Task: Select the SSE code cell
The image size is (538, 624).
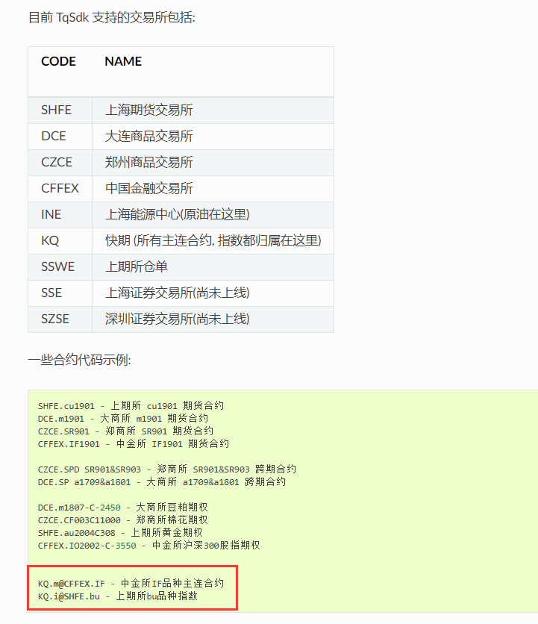Action: tap(60, 293)
